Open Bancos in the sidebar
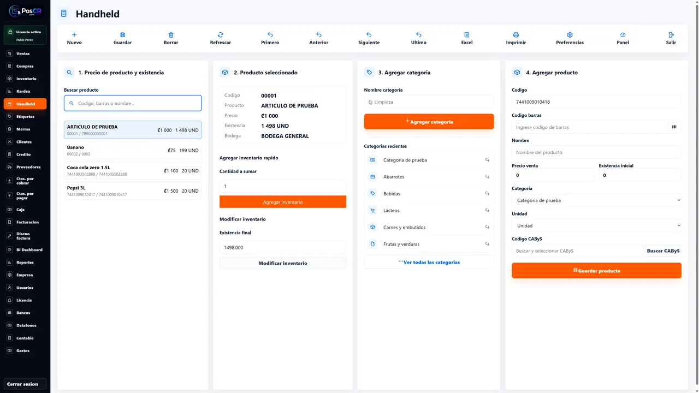Image resolution: width=699 pixels, height=393 pixels. point(25,312)
